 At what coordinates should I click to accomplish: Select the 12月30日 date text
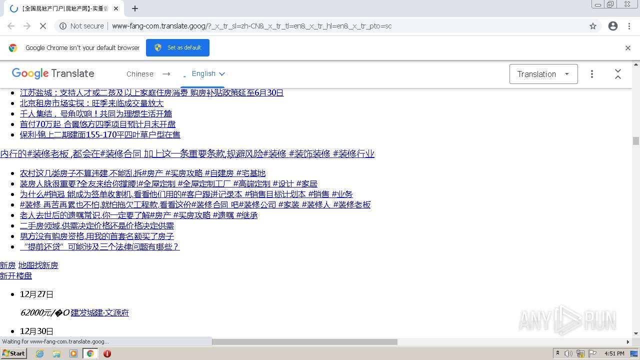coord(36,331)
